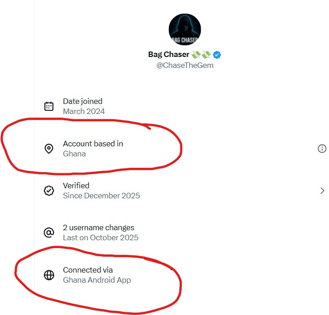
Task: Click the verified badge outline icon
Action: 49,191
